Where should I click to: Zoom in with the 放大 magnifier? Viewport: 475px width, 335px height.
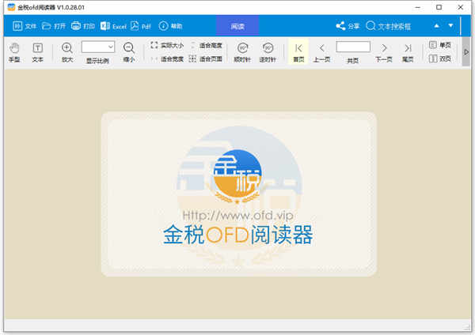pos(67,52)
